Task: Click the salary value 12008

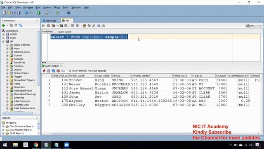Action: click(x=222, y=105)
